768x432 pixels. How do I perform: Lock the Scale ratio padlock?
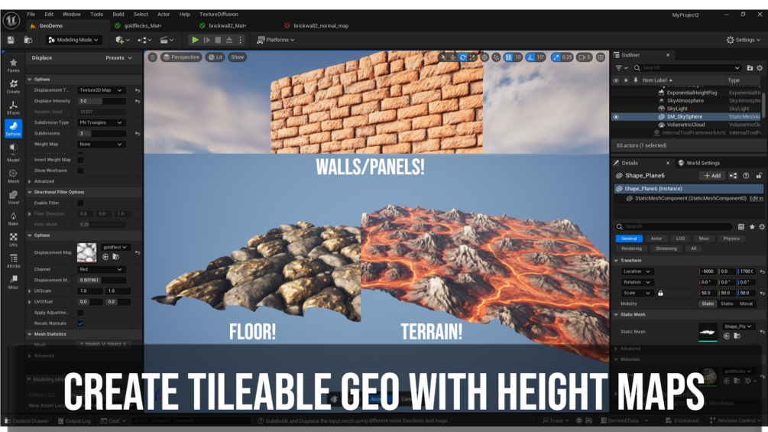(660, 293)
